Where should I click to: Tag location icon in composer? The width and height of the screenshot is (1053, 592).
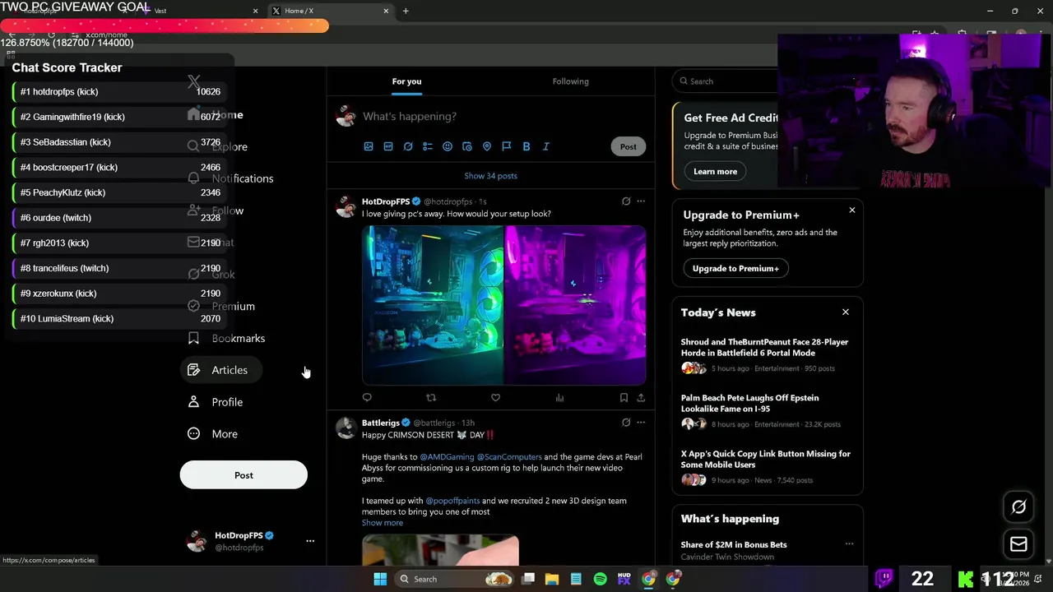(x=487, y=146)
